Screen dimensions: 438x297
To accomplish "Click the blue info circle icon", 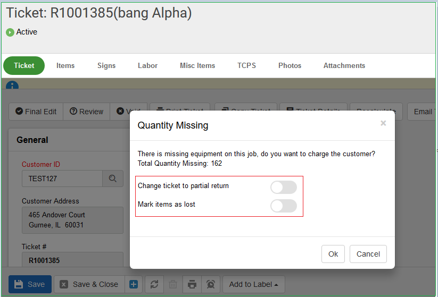I will click(x=12, y=86).
